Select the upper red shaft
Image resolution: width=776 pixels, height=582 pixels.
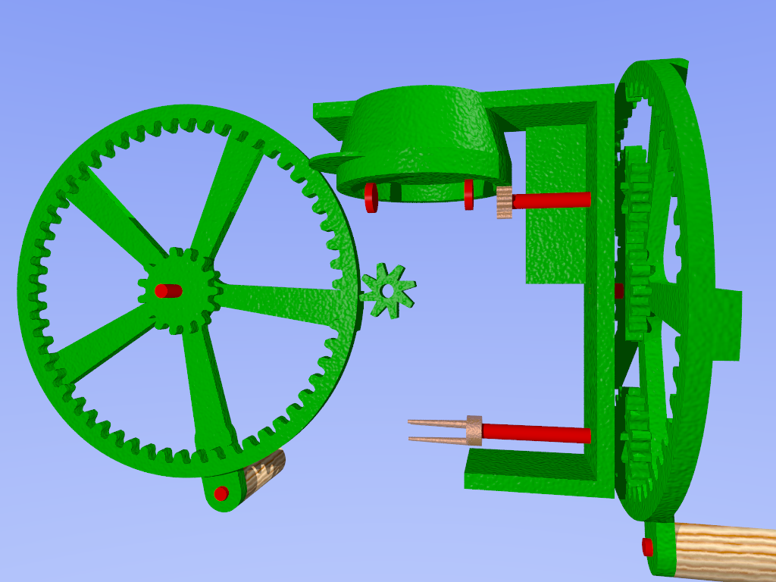click(551, 200)
